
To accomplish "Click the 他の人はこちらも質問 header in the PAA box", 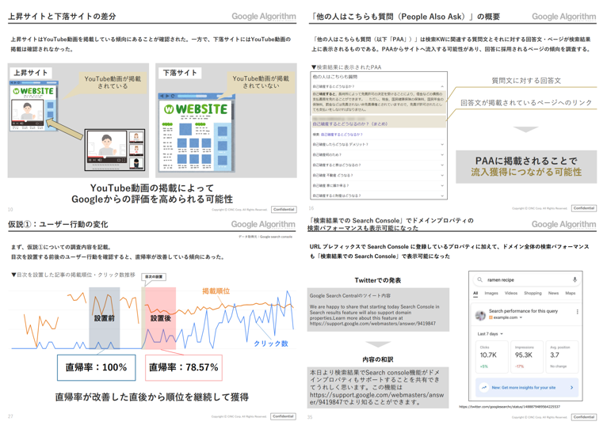I will pos(335,77).
